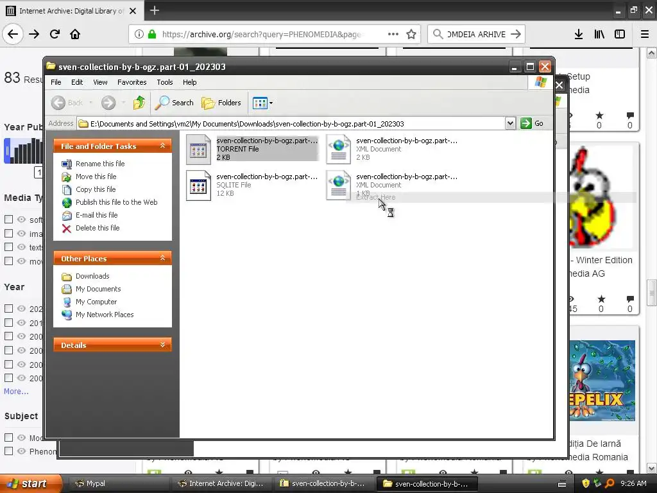Reload the Internet Archive page
The width and height of the screenshot is (657, 493).
tap(55, 34)
